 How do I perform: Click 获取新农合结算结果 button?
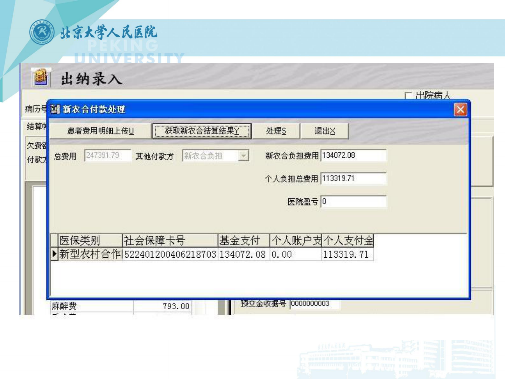(202, 131)
